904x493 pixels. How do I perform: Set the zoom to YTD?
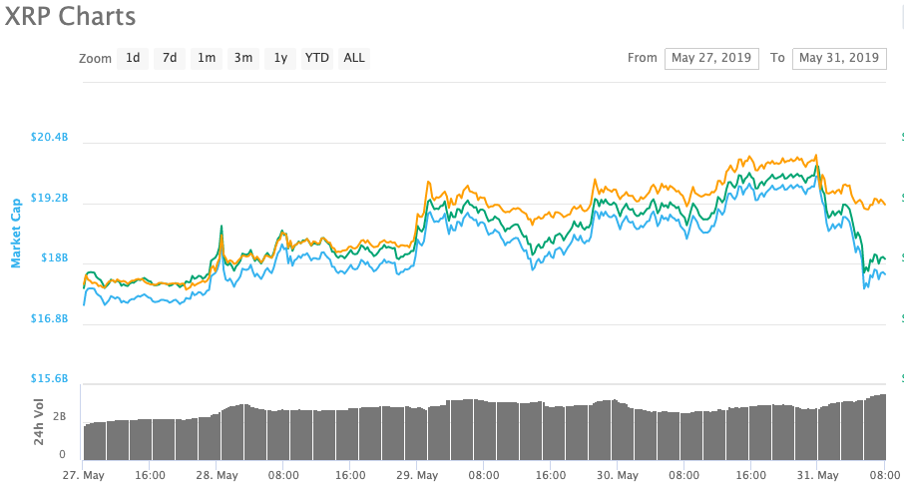click(x=317, y=58)
